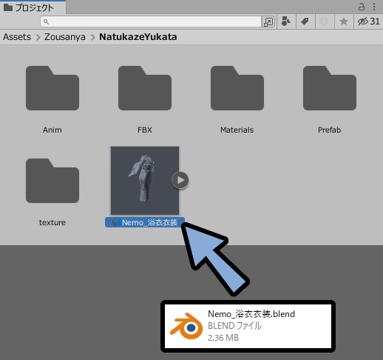The width and height of the screenshot is (383, 360).
Task: Open the Anim folder
Action: 52,88
